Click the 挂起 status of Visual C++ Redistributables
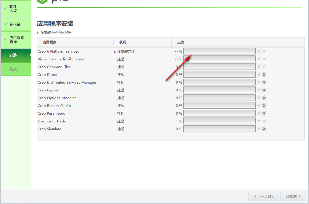The height and width of the screenshot is (204, 309). 121,59
